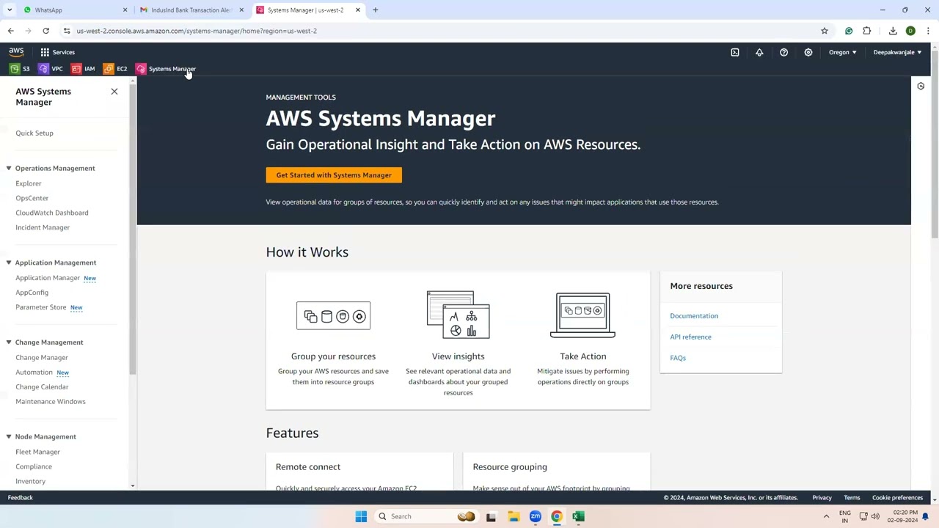
Task: Open the Services grid menu
Action: point(57,52)
